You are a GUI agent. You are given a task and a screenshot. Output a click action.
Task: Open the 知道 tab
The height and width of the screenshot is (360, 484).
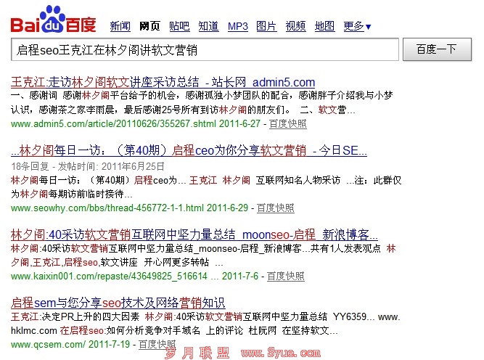208,27
